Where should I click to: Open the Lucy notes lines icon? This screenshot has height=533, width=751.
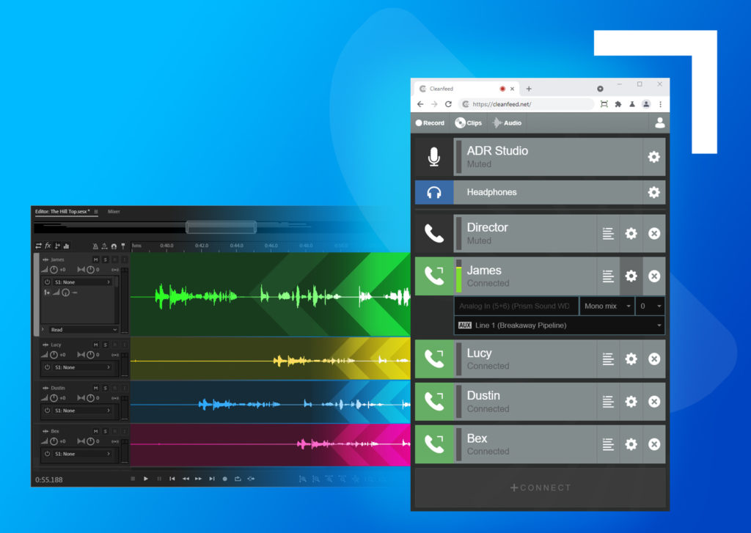click(x=608, y=359)
